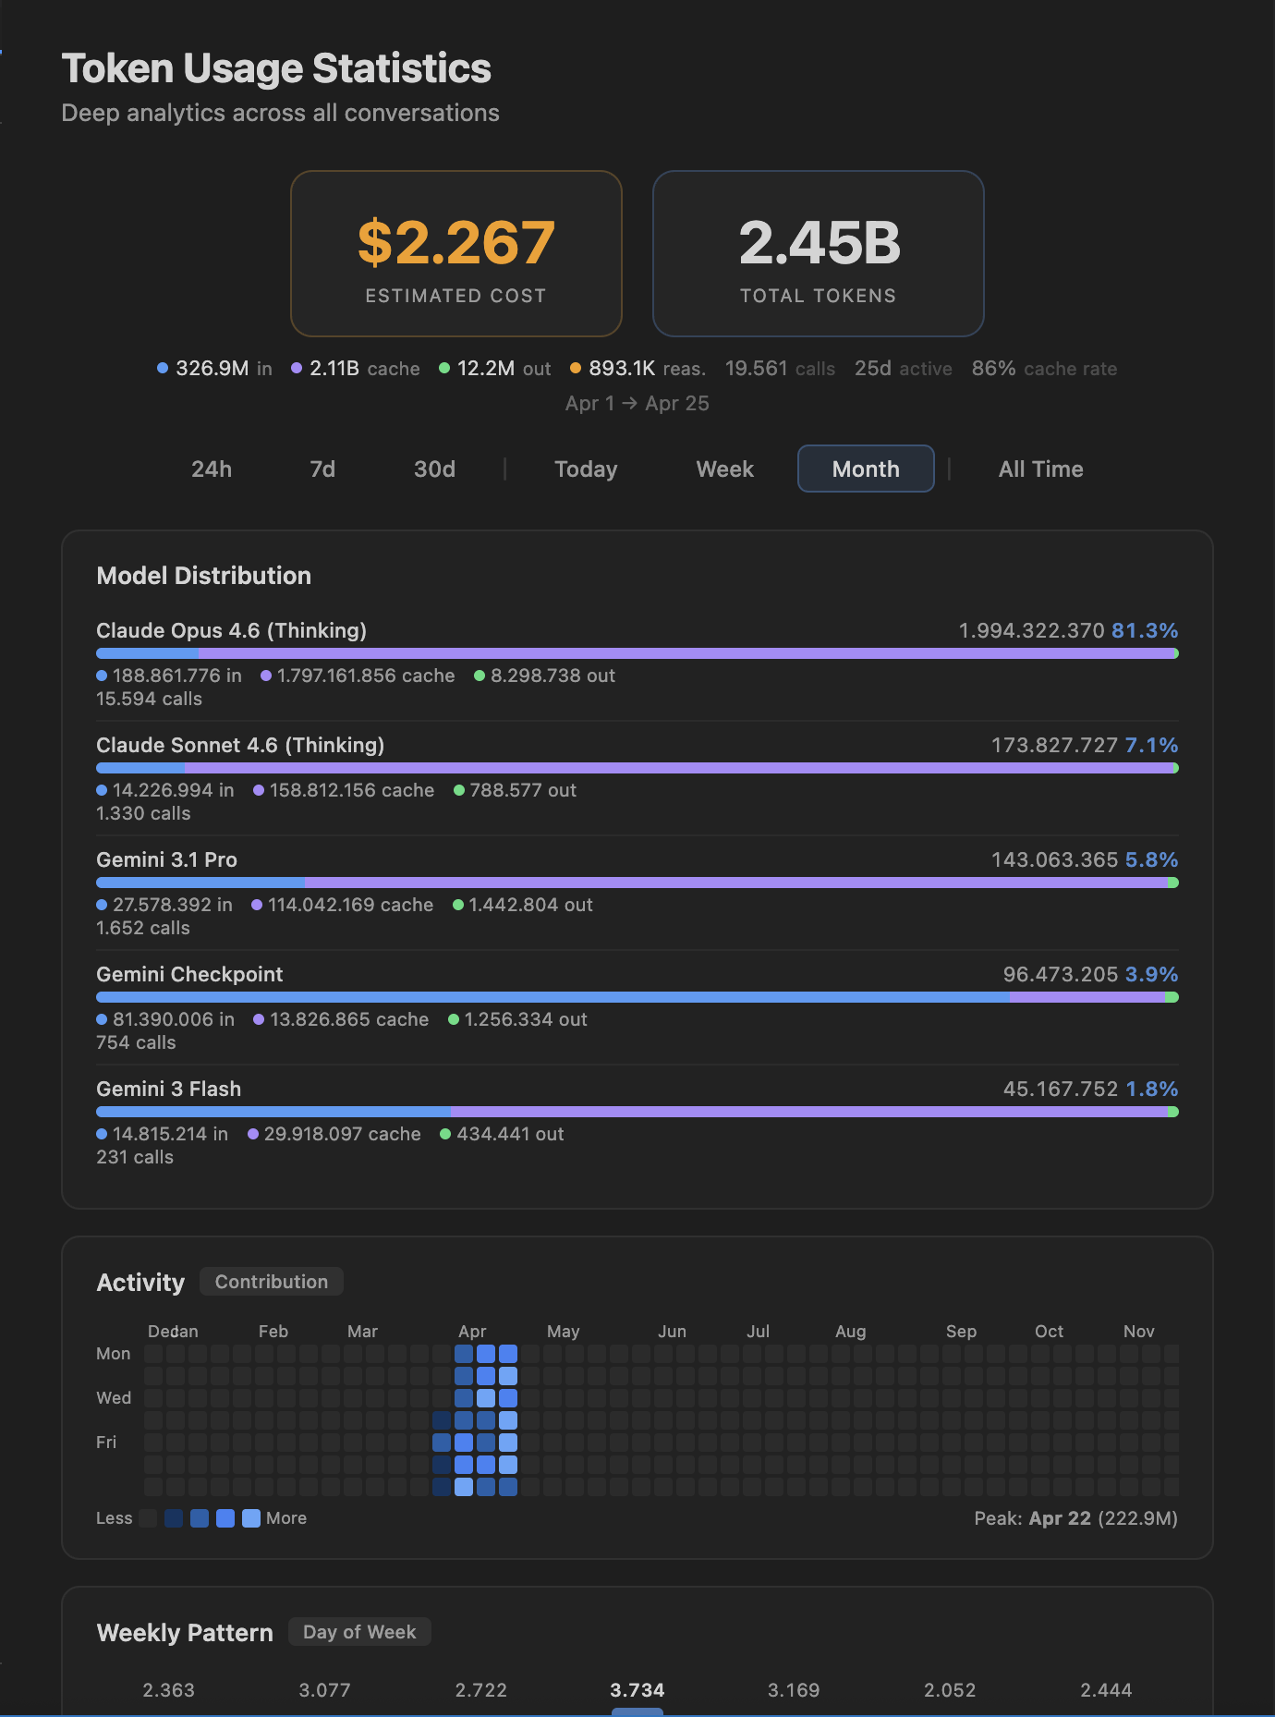Click the 893.1K reas. stat
1275x1717 pixels.
(637, 369)
